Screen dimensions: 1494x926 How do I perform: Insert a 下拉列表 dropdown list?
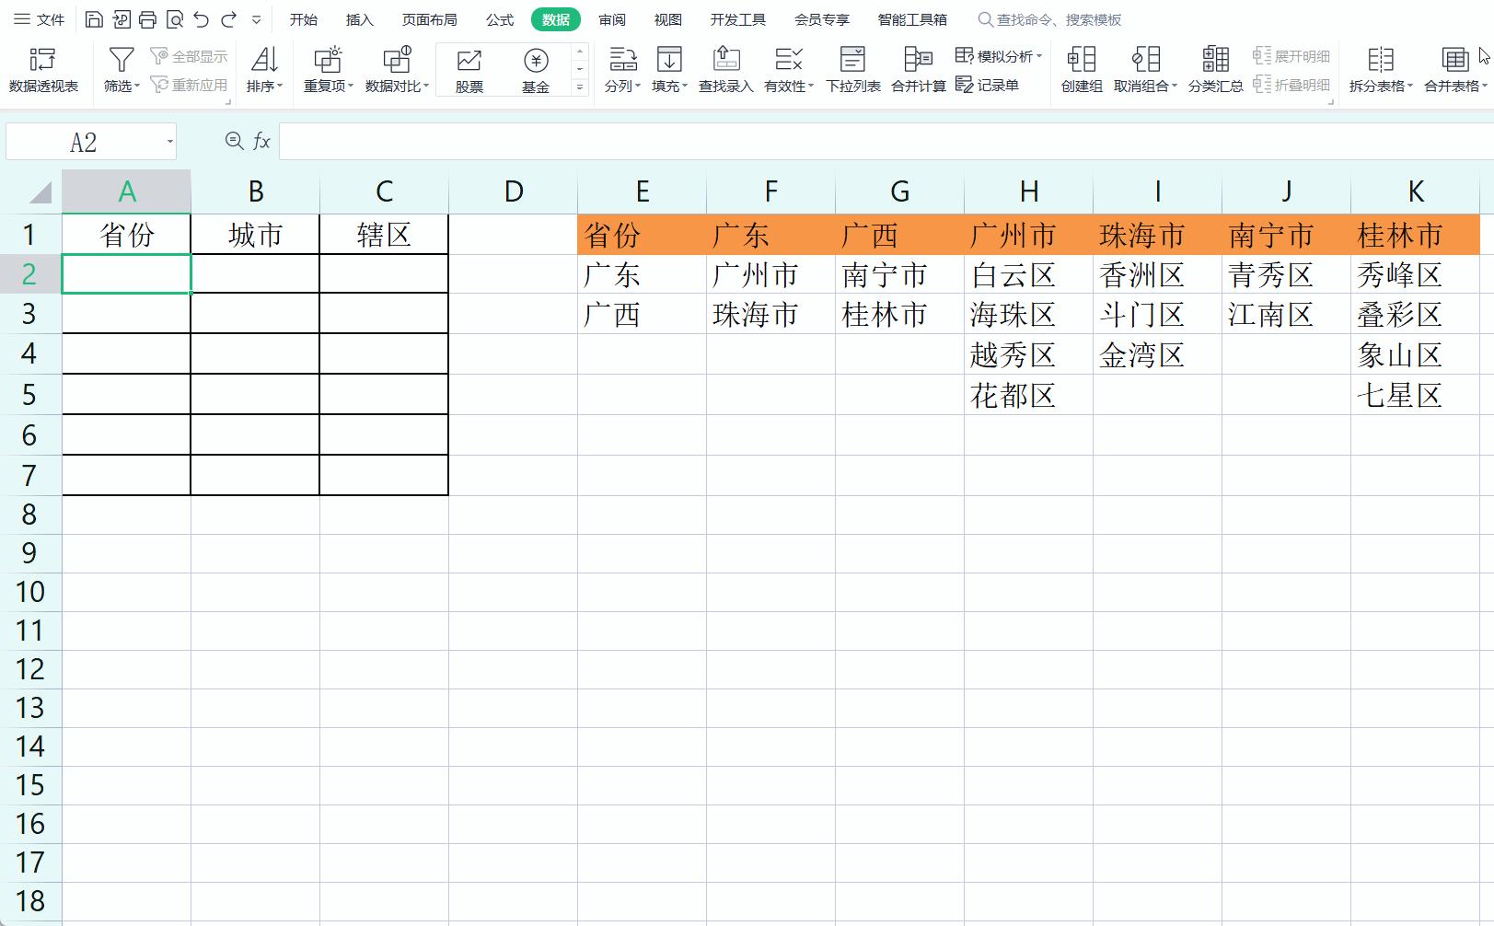pyautogui.click(x=853, y=70)
